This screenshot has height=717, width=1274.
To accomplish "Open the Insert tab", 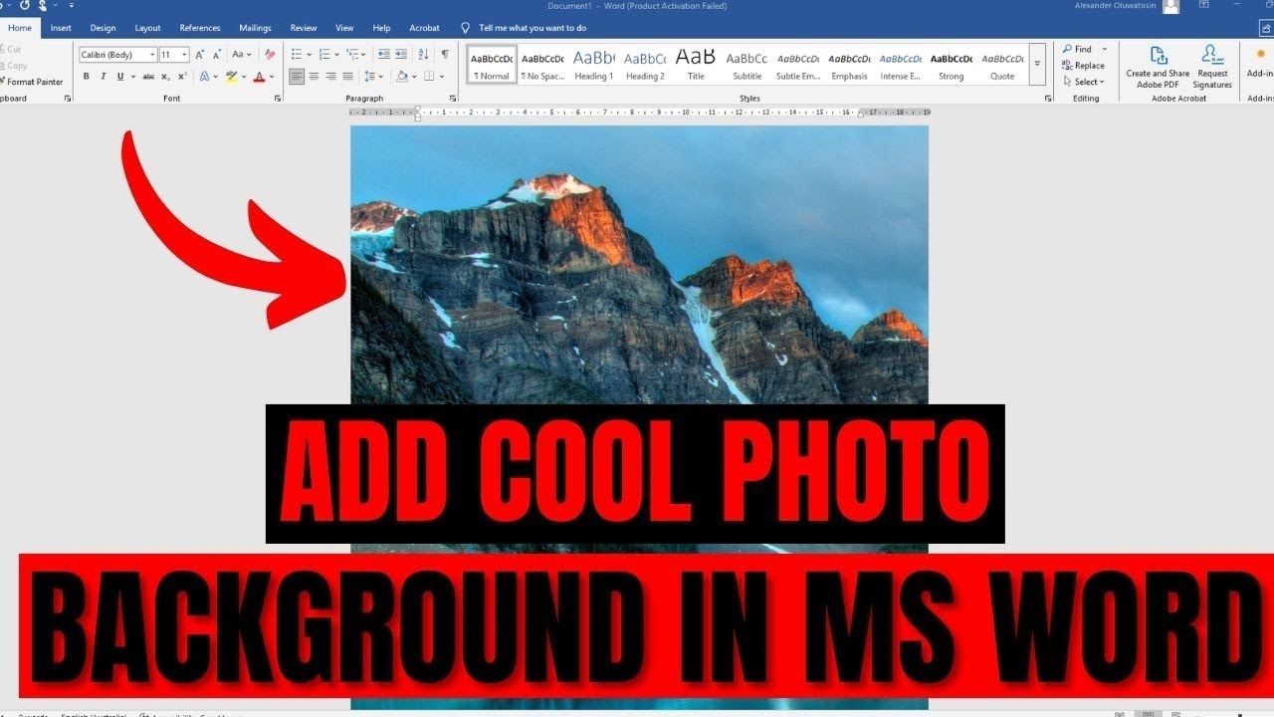I will 61,28.
